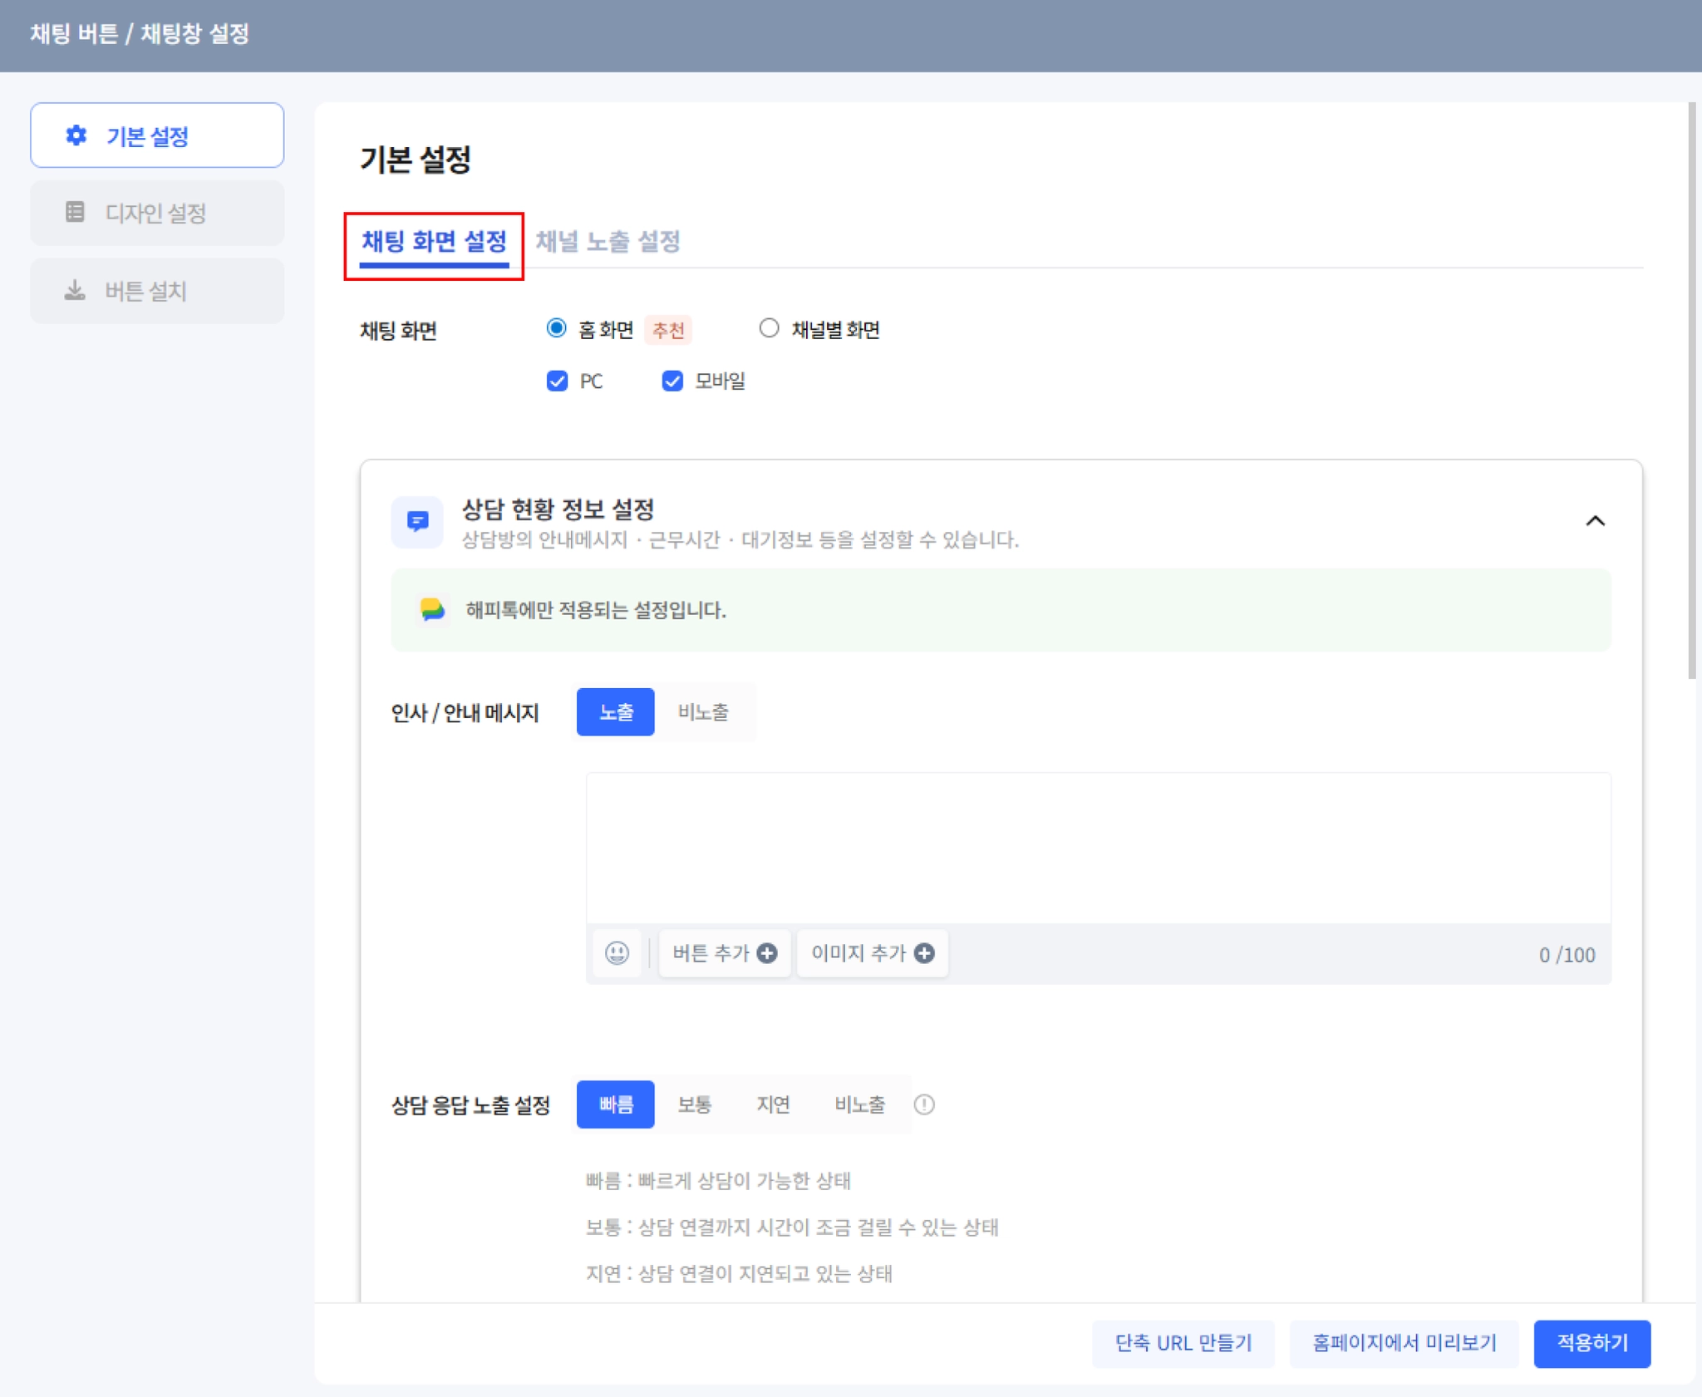Click the gear icon beside 기본 설정

(x=76, y=135)
